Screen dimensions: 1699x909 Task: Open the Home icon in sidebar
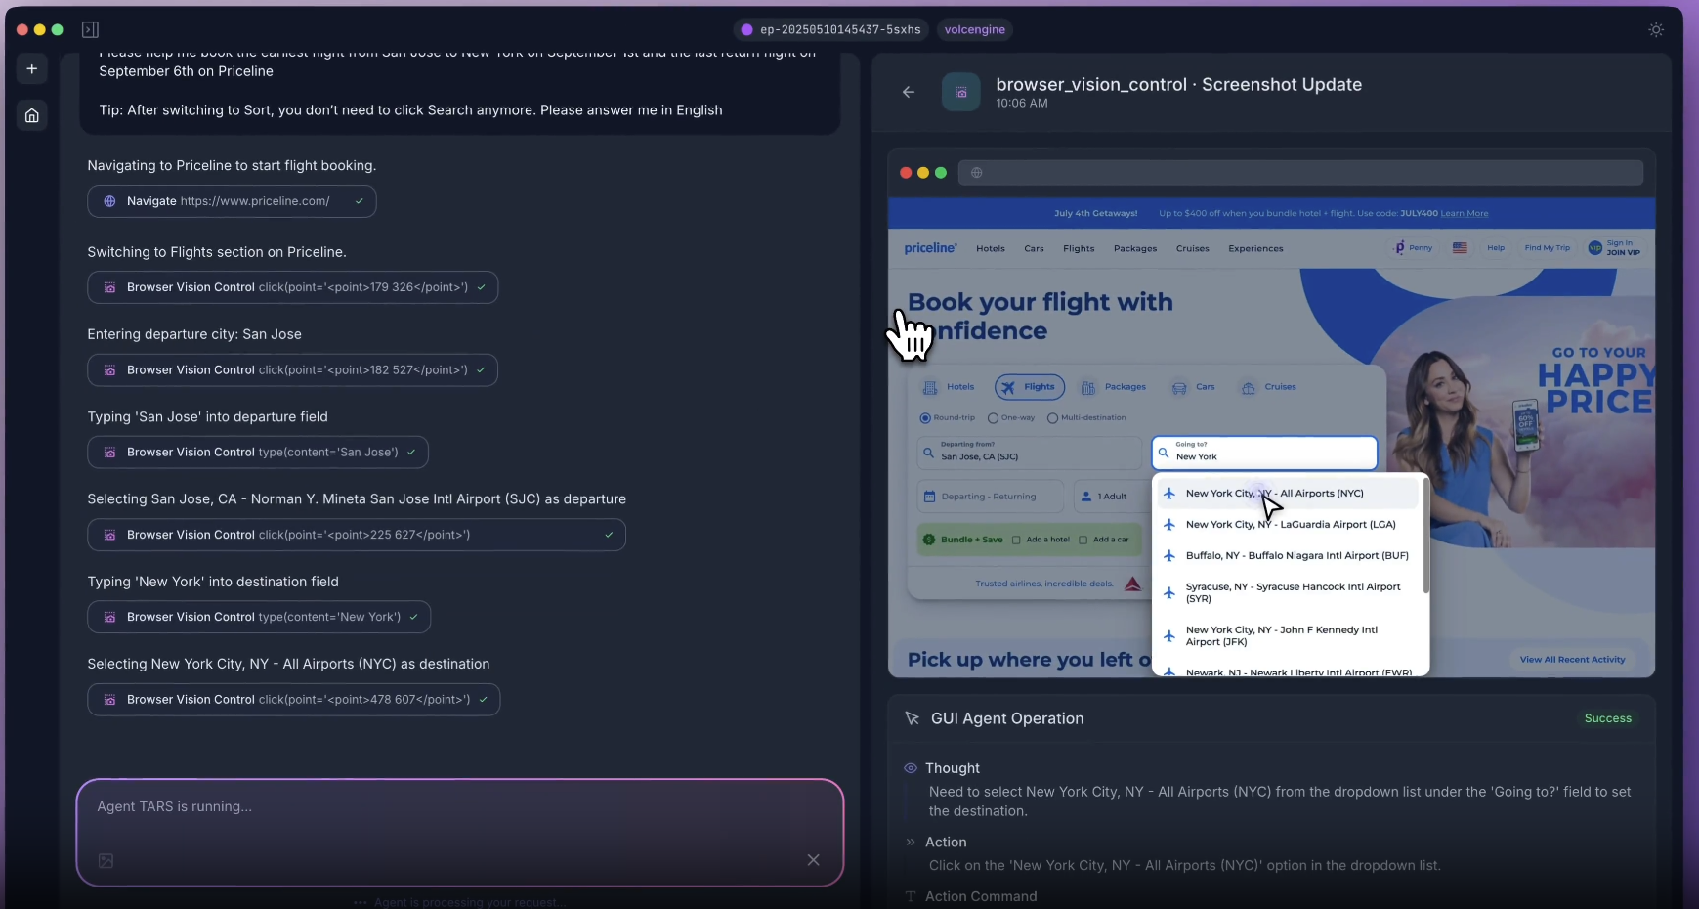click(32, 115)
